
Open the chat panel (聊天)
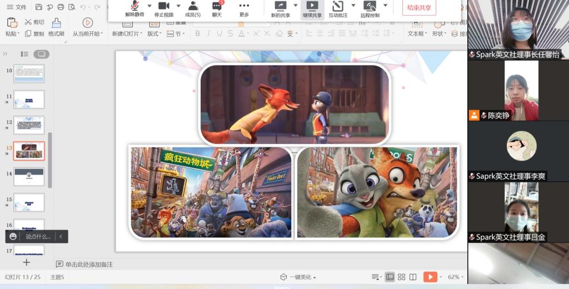coord(217,6)
